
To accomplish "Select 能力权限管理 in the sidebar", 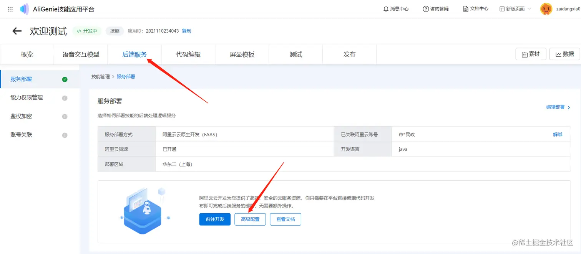I will [x=40, y=98].
